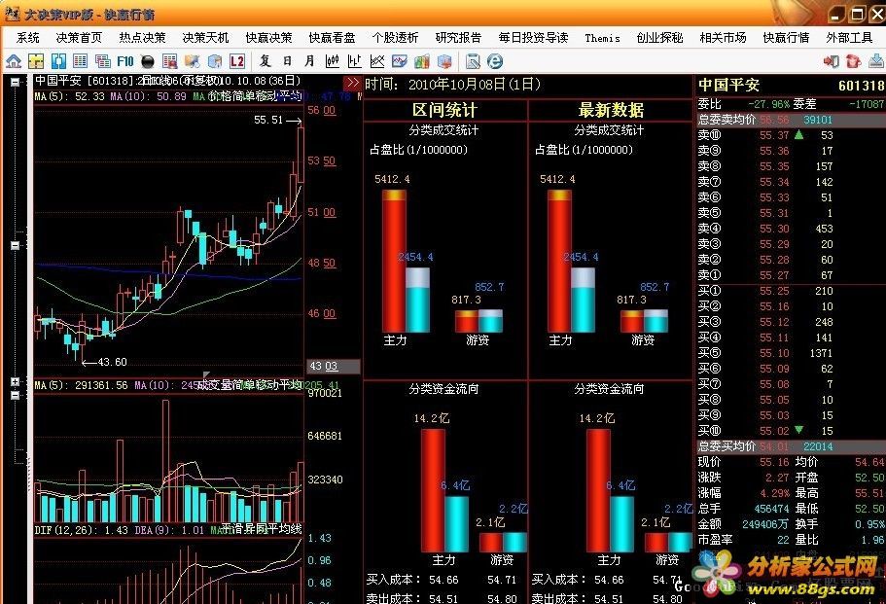This screenshot has width=886, height=604.
Task: Click the stock name 中国平安 in quote panel
Action: 728,85
